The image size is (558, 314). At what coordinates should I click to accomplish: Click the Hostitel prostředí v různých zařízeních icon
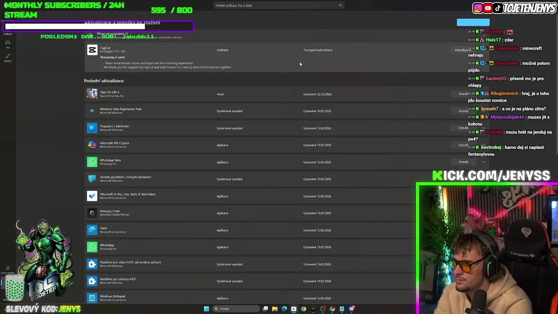coord(92,179)
